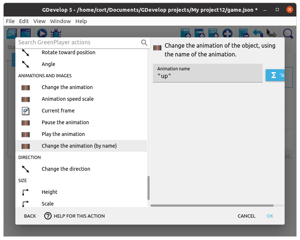The width and height of the screenshot is (300, 240).
Task: Open the Edit menu
Action: (24, 21)
